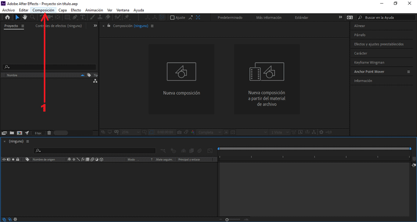Select the Hand tool
This screenshot has height=222, width=417.
coord(24,17)
